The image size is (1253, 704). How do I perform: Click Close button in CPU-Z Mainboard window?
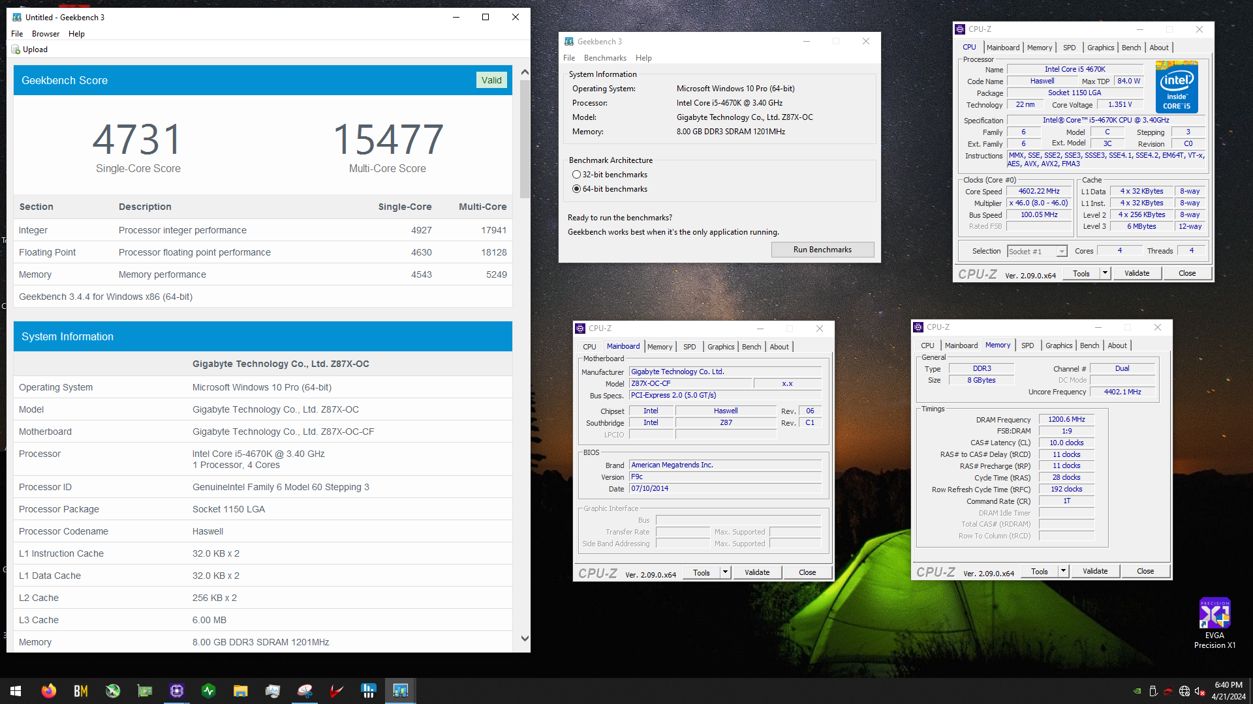coord(807,573)
